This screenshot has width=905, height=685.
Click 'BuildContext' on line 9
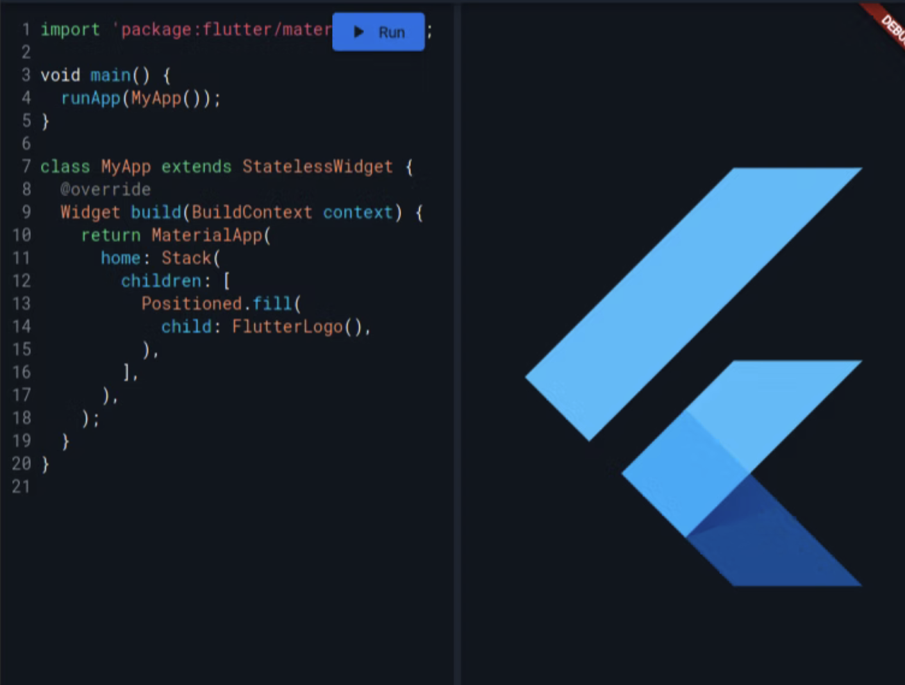252,212
